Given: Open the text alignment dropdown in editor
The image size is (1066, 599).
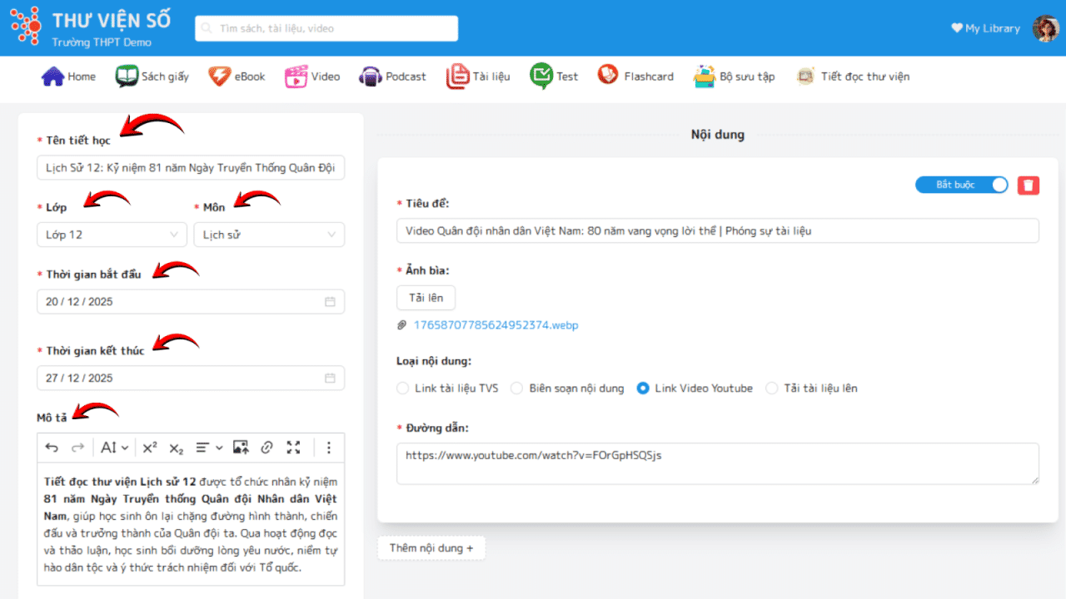Looking at the screenshot, I should (208, 448).
